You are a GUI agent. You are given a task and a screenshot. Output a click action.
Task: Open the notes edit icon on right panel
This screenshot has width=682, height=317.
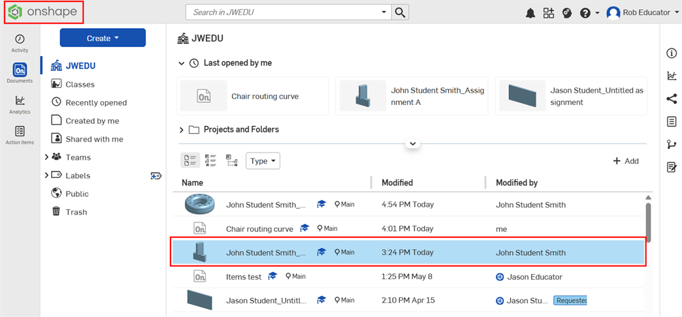[x=672, y=167]
